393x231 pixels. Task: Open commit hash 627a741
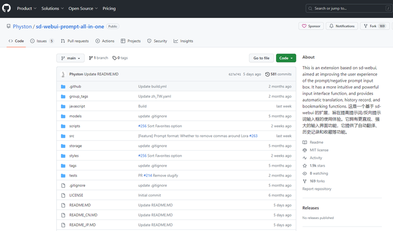pyautogui.click(x=235, y=74)
